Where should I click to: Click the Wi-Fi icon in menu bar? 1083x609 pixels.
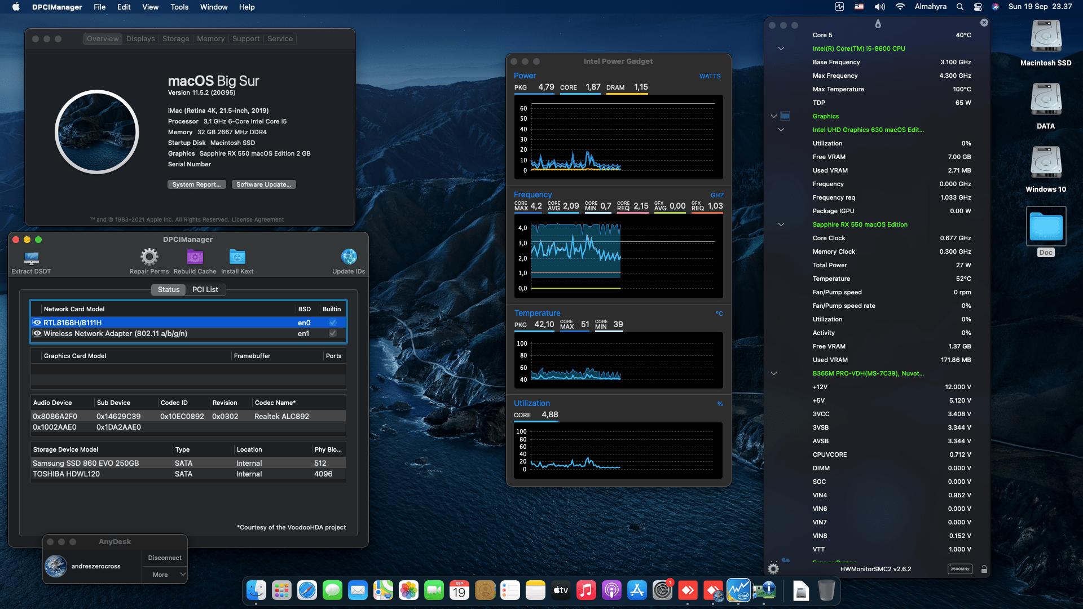tap(900, 7)
